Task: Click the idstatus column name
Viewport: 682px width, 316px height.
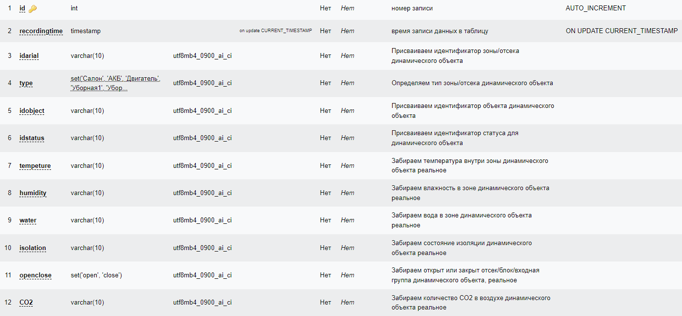Action: pos(32,138)
